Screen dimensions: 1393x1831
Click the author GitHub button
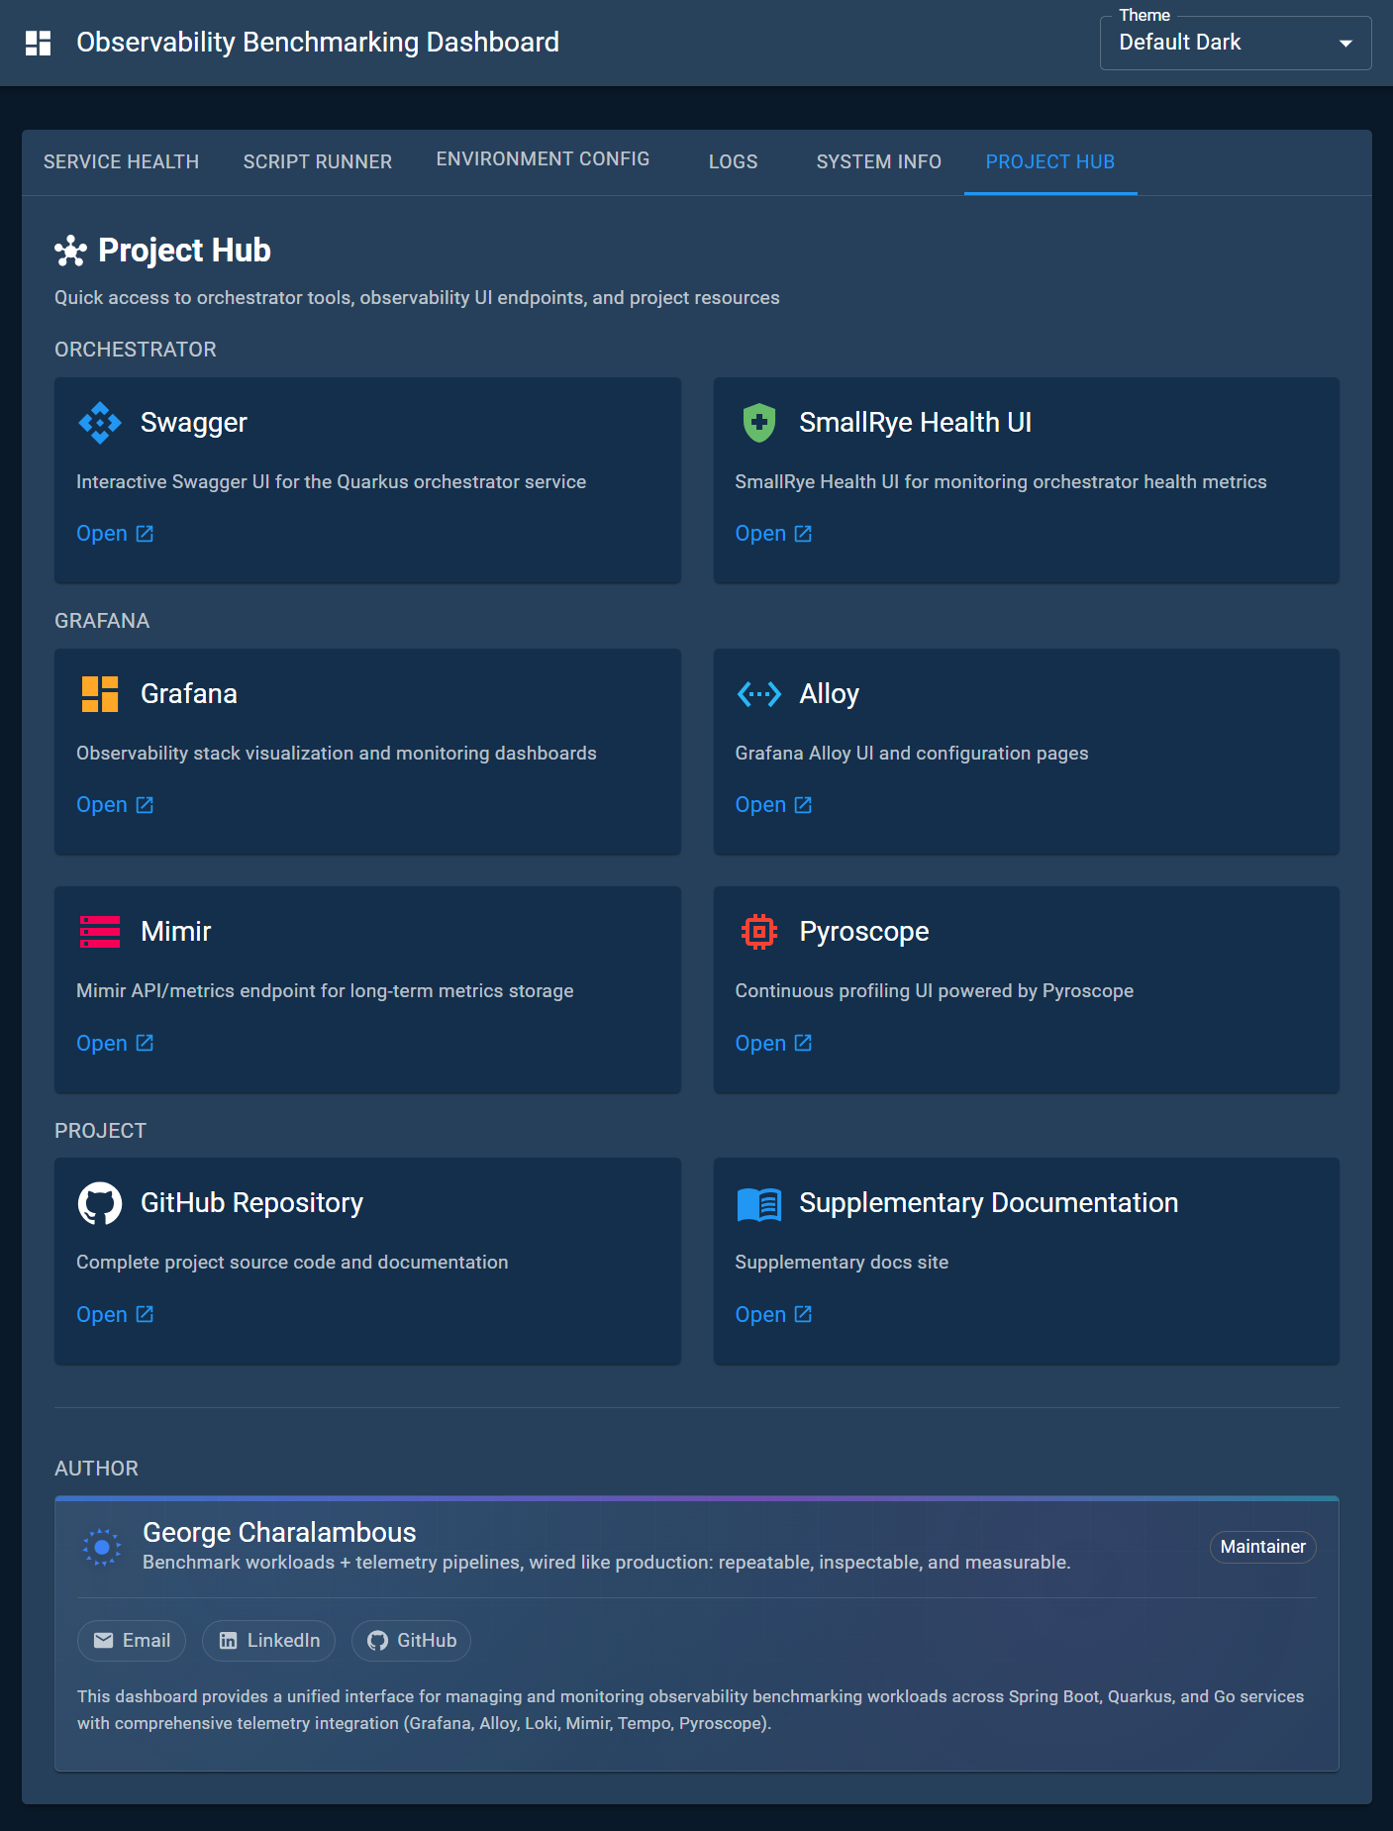(411, 1641)
